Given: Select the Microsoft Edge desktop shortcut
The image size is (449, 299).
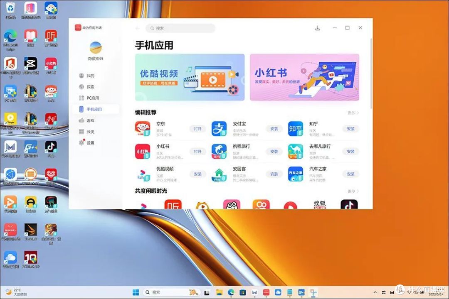Looking at the screenshot, I should click(x=10, y=40).
